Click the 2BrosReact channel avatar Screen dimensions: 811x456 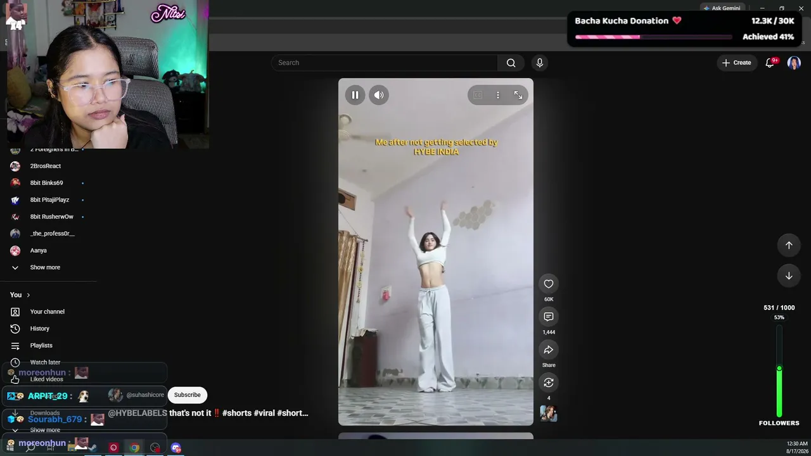pyautogui.click(x=15, y=166)
